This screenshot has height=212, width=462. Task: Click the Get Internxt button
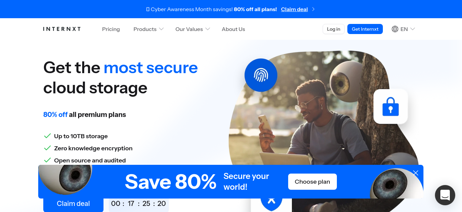point(365,29)
